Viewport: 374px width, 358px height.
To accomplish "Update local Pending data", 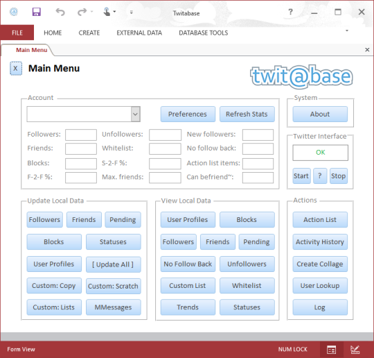I will 123,220.
